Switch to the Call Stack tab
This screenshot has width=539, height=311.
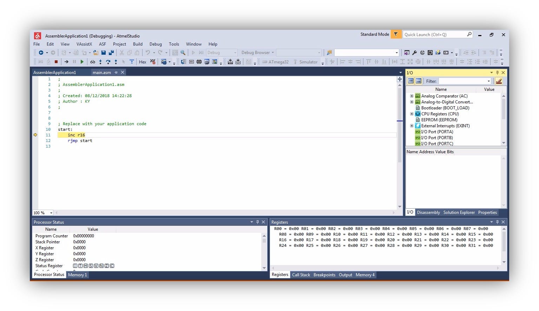click(301, 275)
